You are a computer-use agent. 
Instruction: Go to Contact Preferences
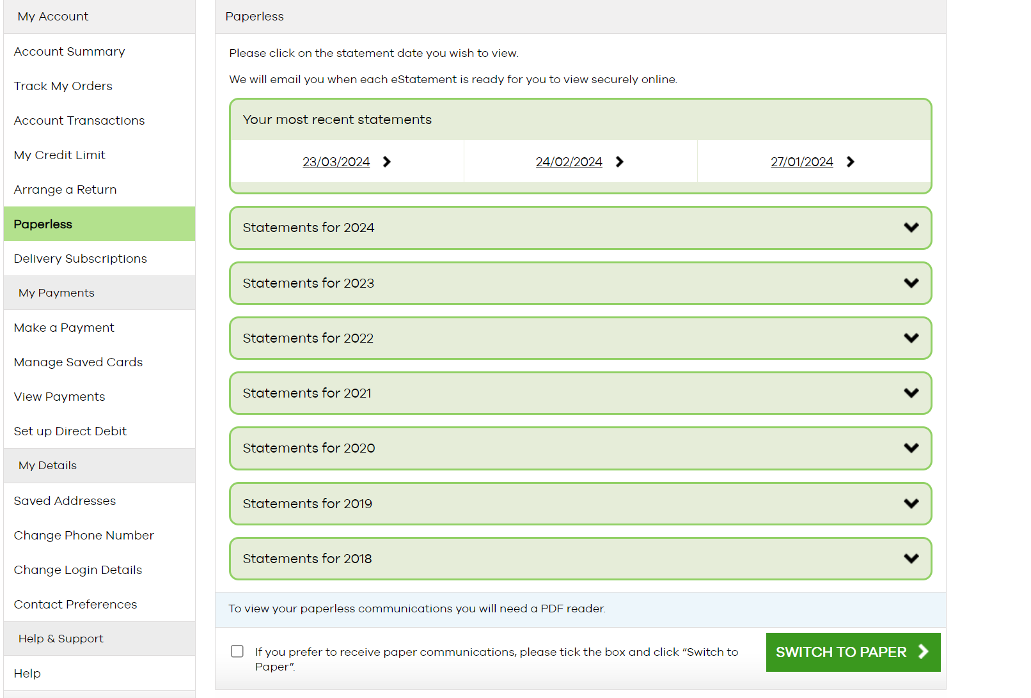coord(75,604)
